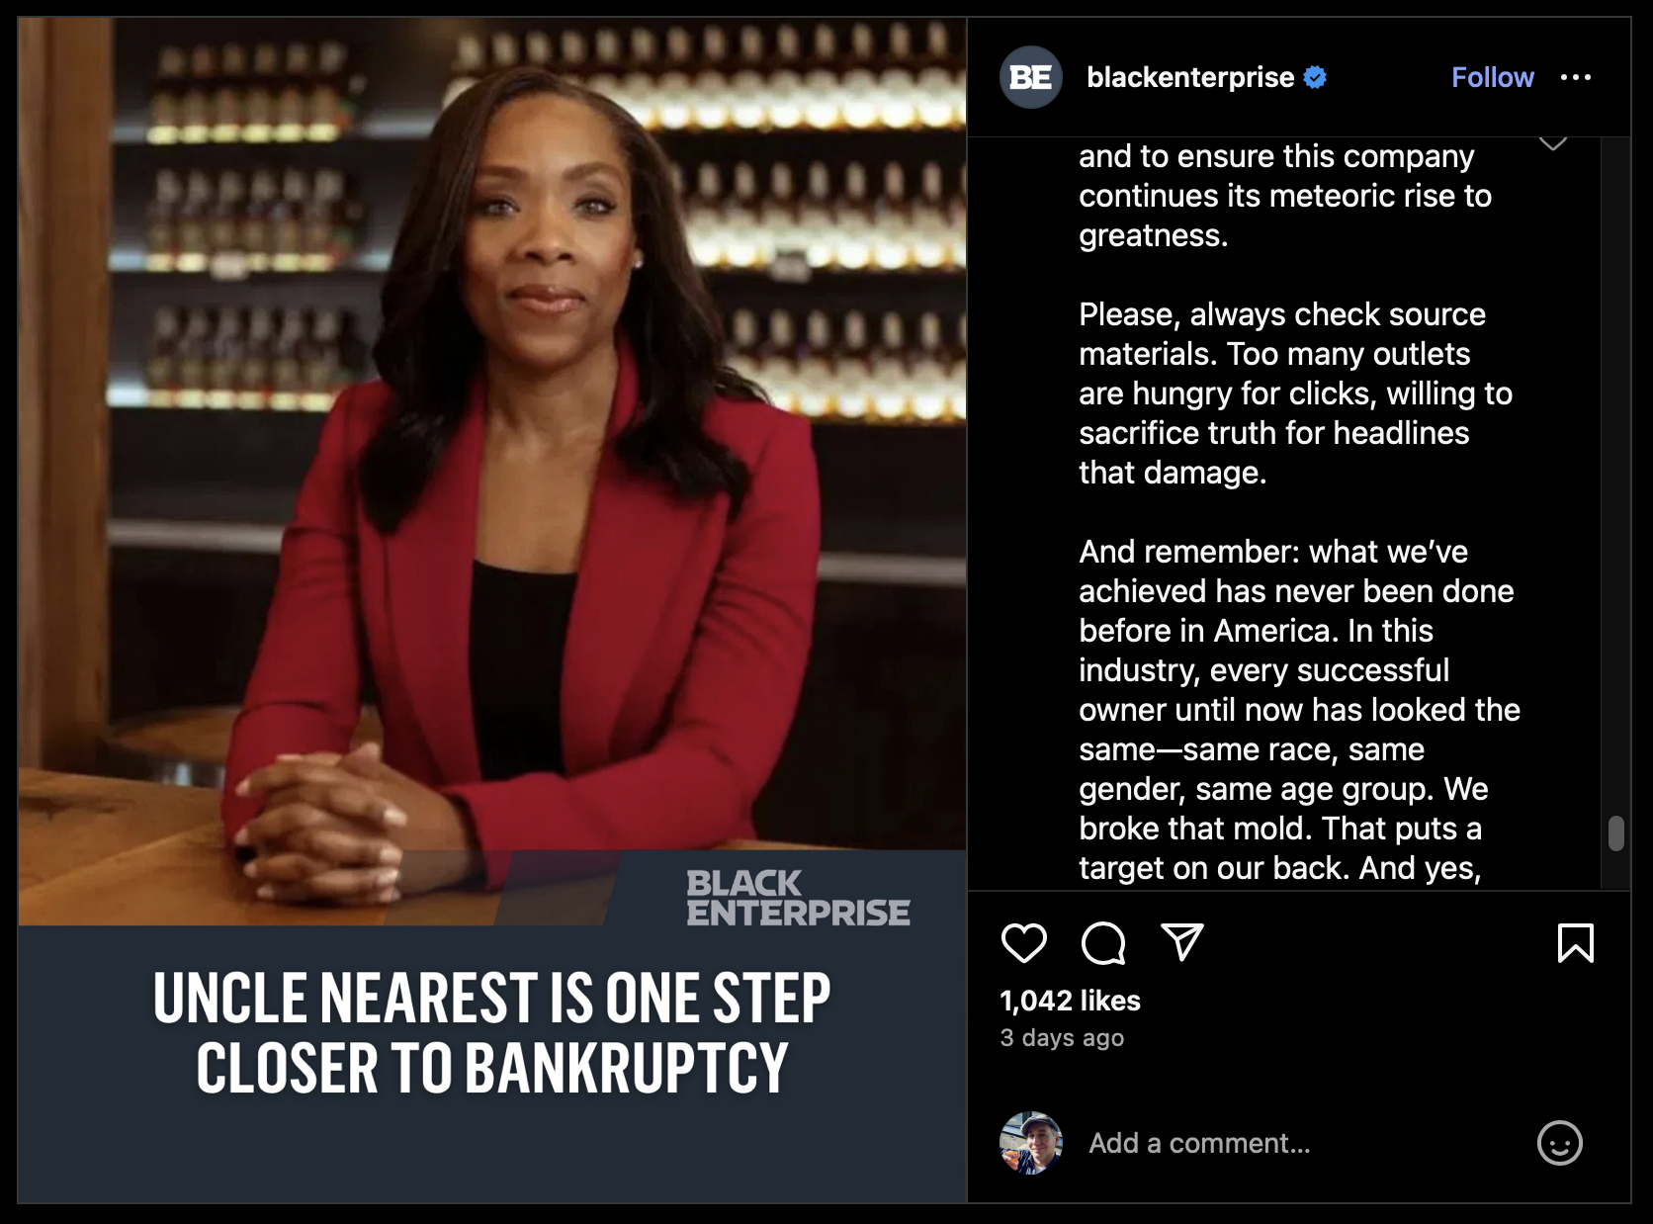Click the Black Enterprise logo on the image
1653x1224 pixels.
click(x=798, y=898)
